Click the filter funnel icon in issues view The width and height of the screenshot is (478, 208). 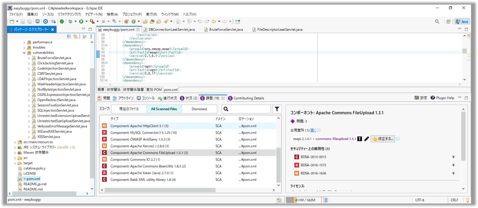(277, 109)
